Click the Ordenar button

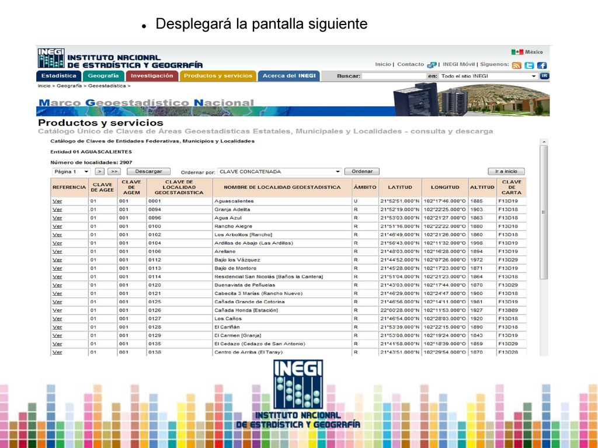[362, 171]
